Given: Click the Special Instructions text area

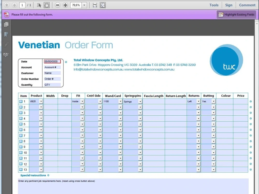Looking at the screenshot, I should (x=133, y=186).
